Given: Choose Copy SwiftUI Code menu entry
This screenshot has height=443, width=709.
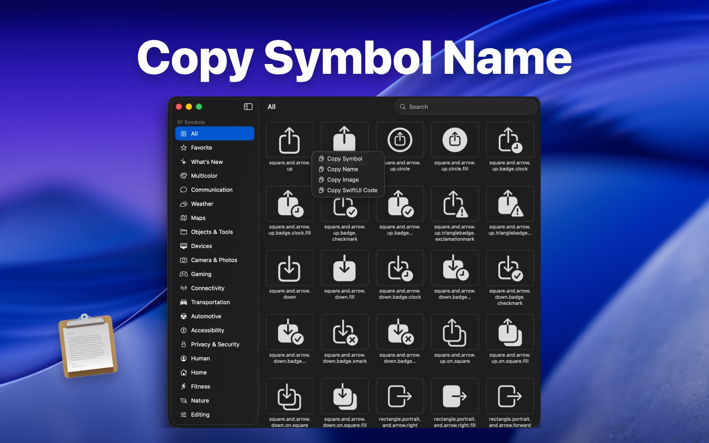Looking at the screenshot, I should click(x=348, y=190).
